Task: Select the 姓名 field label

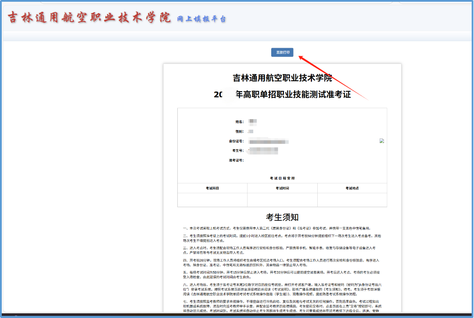Action: pyautogui.click(x=239, y=121)
